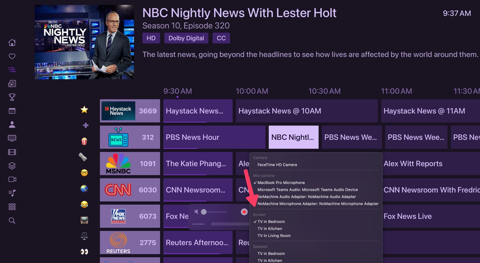Click the recorder volume slider knob
Image resolution: width=480 pixels, height=263 pixels.
pos(204,212)
